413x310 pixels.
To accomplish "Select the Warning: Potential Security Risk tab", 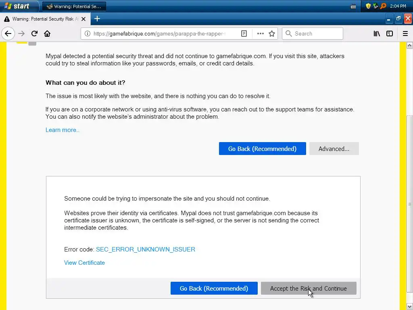I will pos(45,19).
